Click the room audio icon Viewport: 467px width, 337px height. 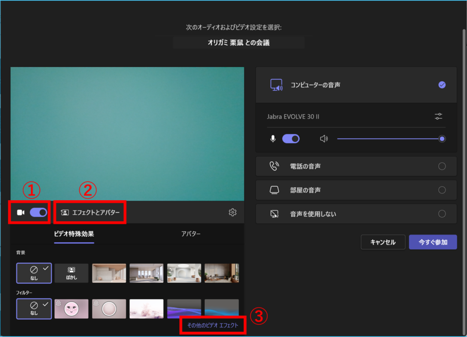274,190
